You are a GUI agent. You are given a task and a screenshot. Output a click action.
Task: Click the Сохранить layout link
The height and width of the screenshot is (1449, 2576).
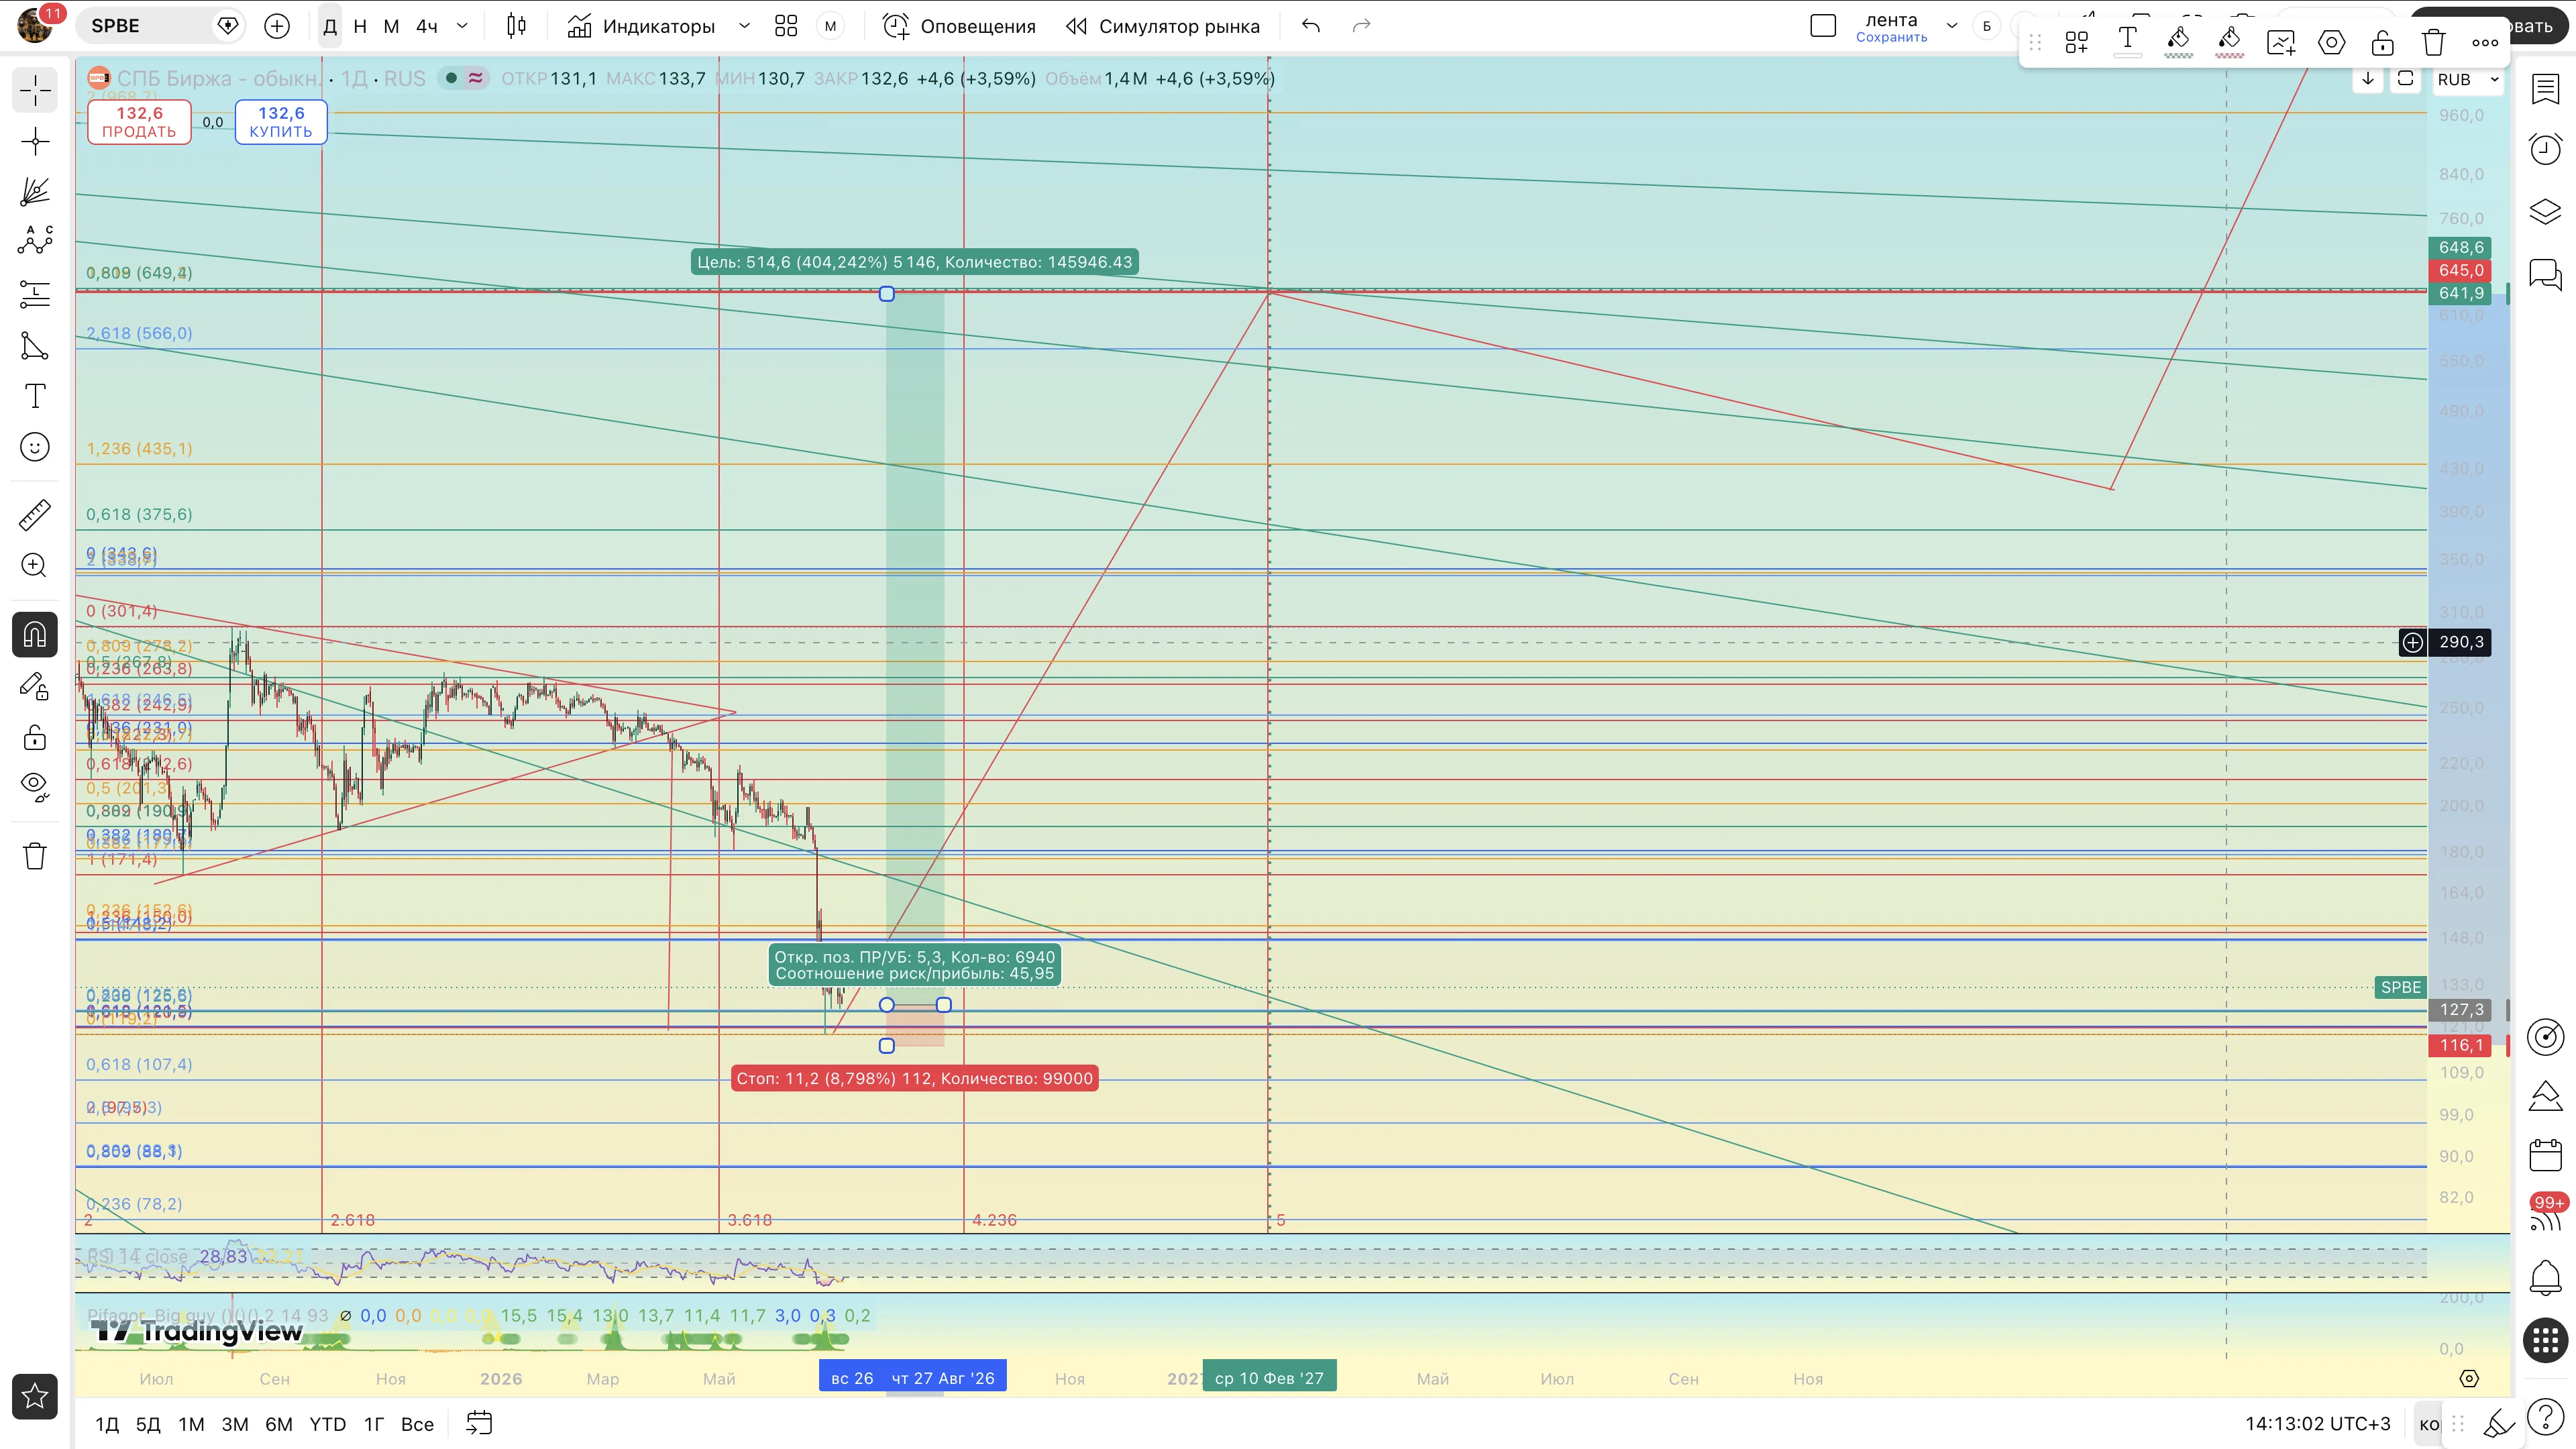1891,38
